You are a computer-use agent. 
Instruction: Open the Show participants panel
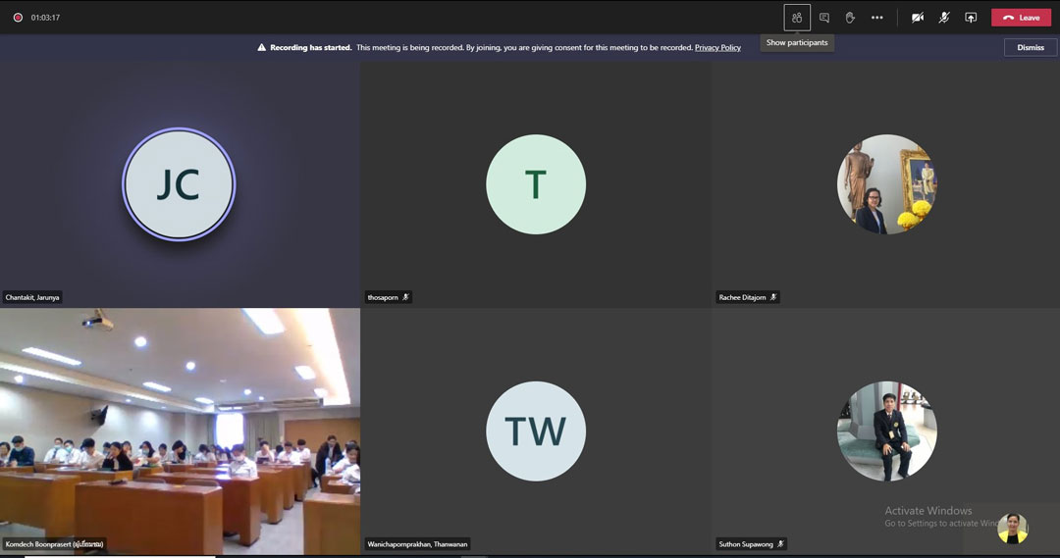click(797, 18)
